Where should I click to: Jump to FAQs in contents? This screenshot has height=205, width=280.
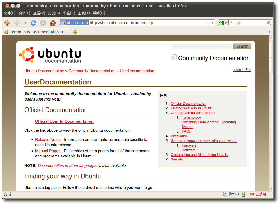point(186,131)
